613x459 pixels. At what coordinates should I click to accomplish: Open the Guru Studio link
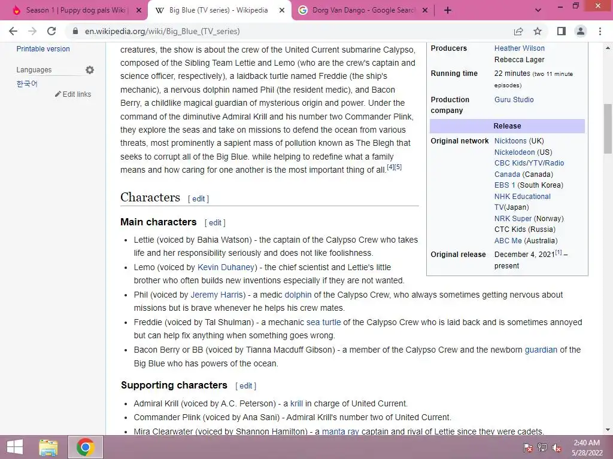[x=514, y=100]
